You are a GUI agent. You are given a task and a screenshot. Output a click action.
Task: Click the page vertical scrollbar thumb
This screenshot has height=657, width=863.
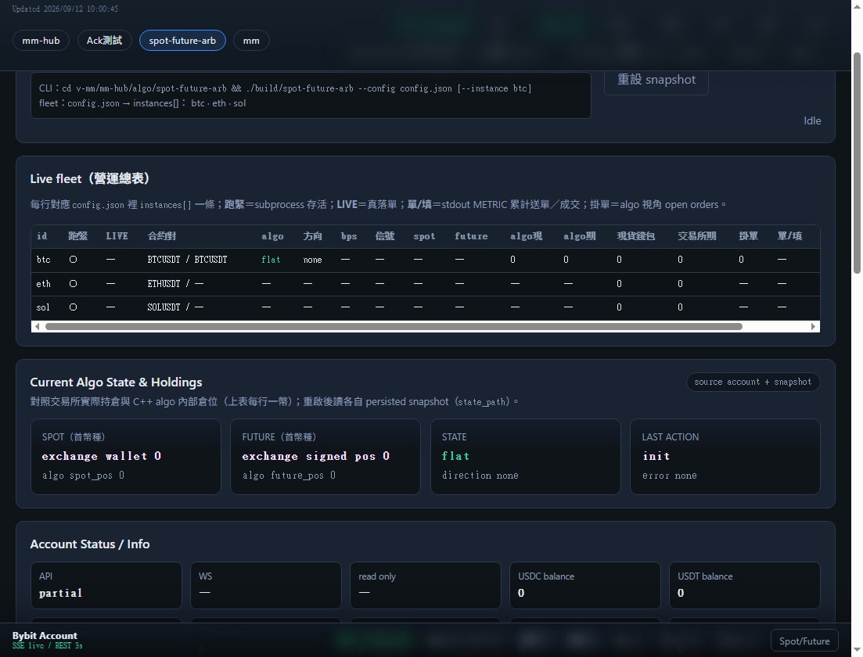tap(857, 163)
